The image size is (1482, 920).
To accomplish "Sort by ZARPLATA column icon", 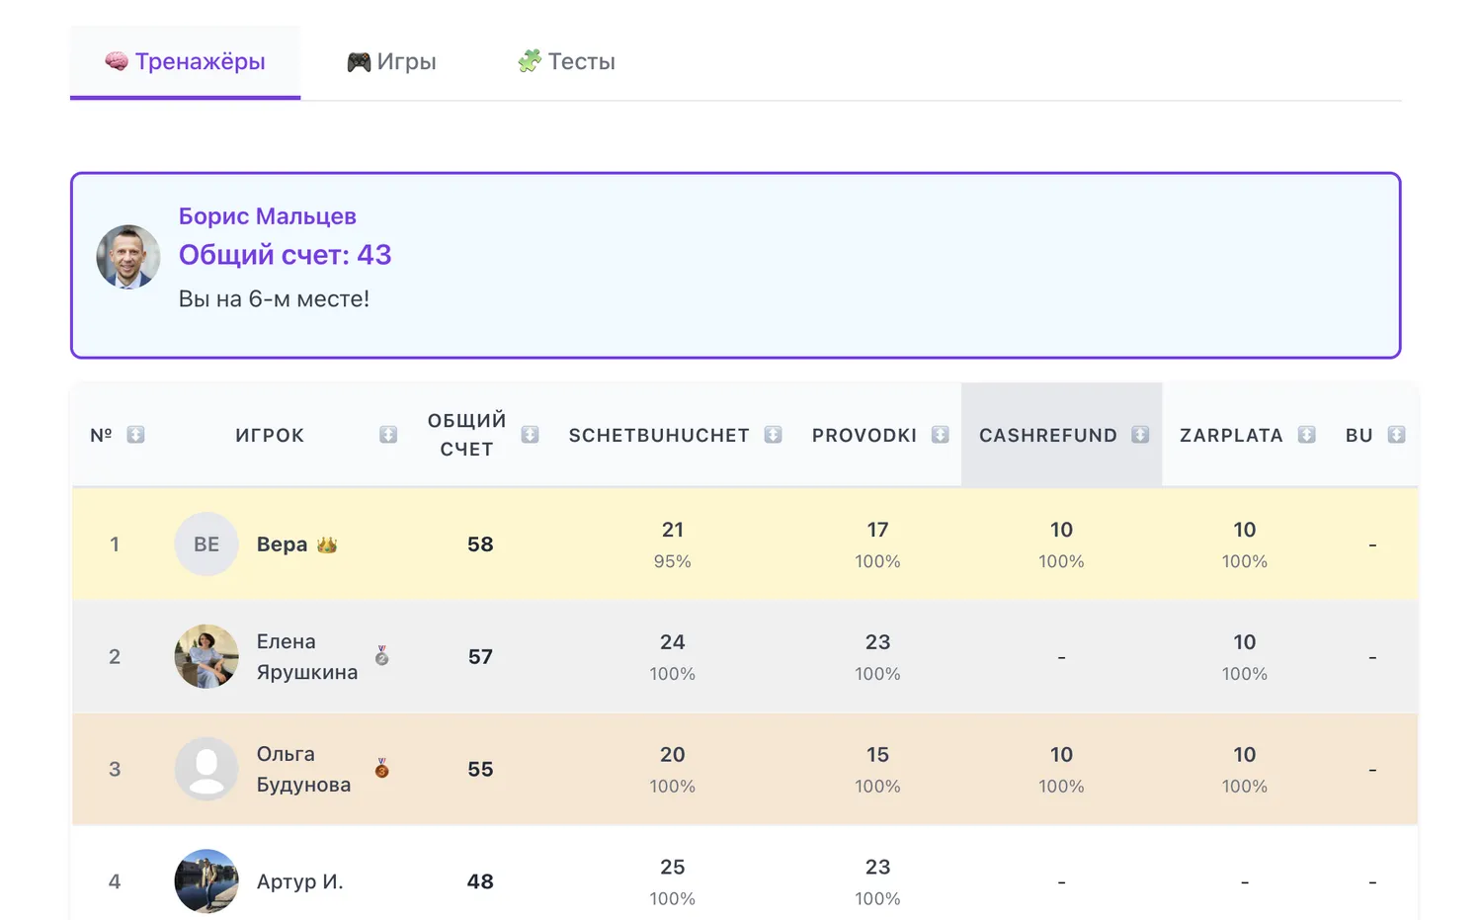I will click(x=1306, y=435).
